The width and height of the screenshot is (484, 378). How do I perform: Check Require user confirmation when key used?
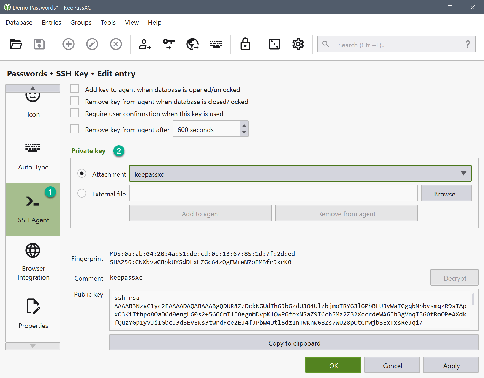pyautogui.click(x=75, y=113)
